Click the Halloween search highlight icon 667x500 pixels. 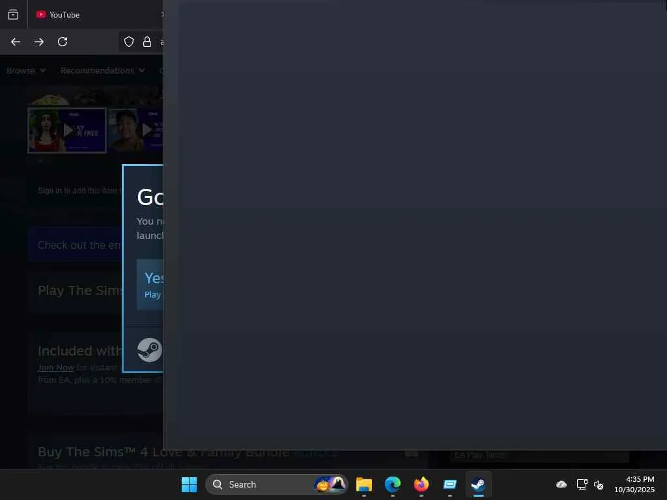pos(330,484)
